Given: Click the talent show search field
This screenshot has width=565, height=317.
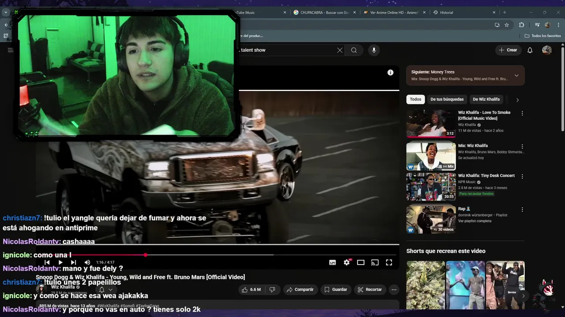Looking at the screenshot, I should pyautogui.click(x=287, y=50).
